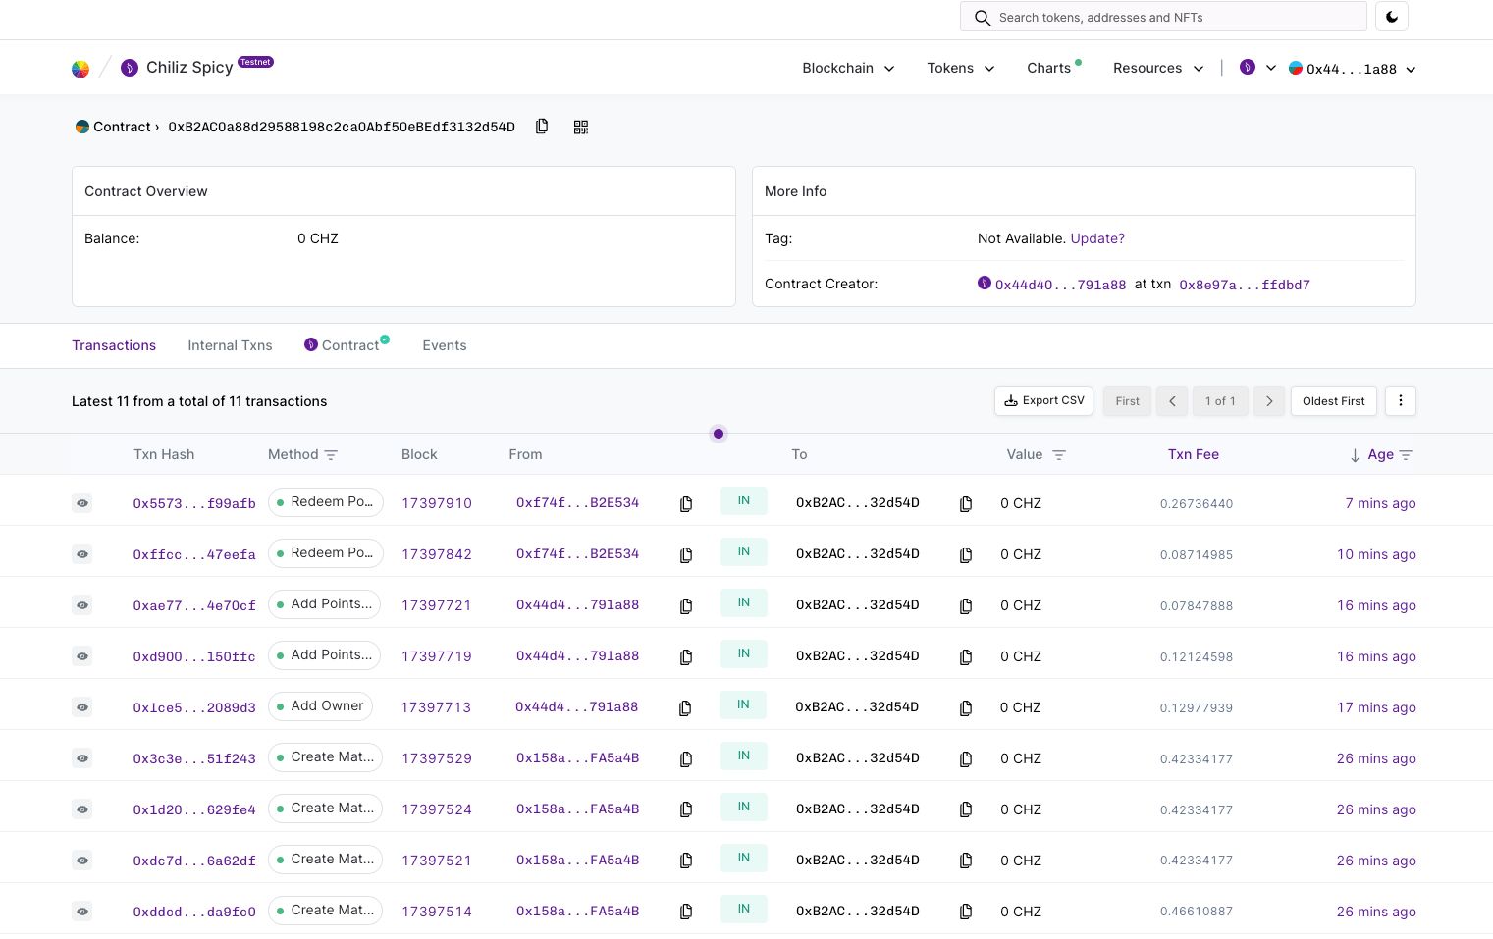Copy From address in 0x1d20...629fe4 row
The height and width of the screenshot is (939, 1493).
pos(686,809)
